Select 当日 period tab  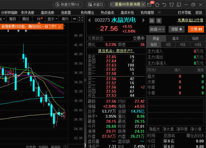coord(153,45)
